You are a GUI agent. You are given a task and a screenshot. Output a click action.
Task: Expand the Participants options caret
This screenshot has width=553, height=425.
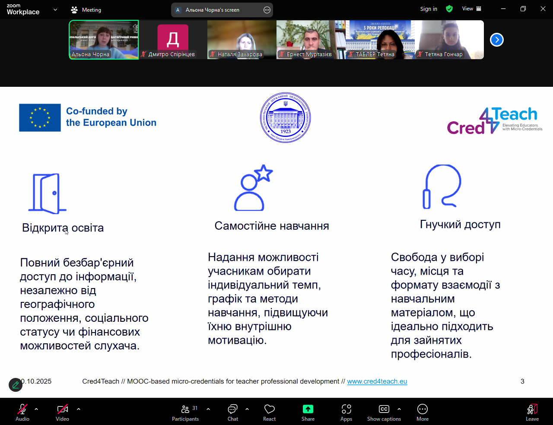click(208, 409)
